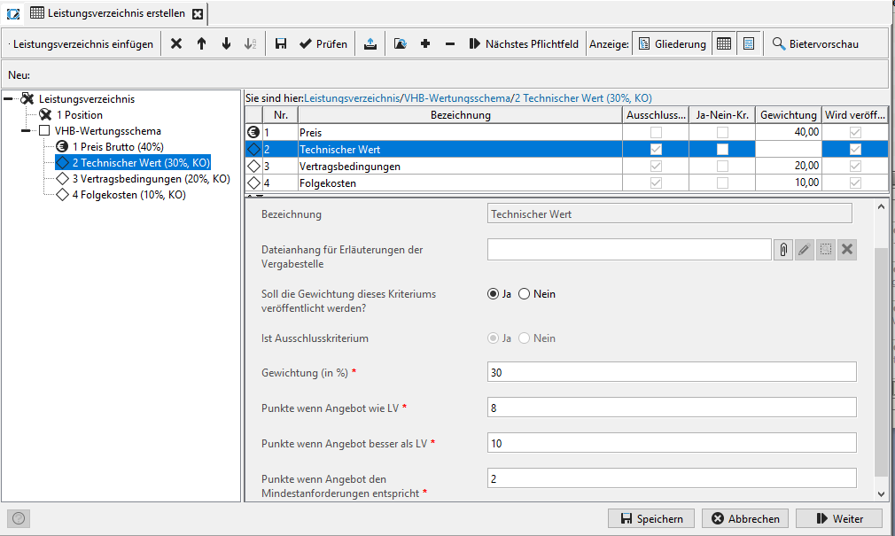Click the open folder toolbar icon
This screenshot has width=895, height=536.
(x=401, y=43)
